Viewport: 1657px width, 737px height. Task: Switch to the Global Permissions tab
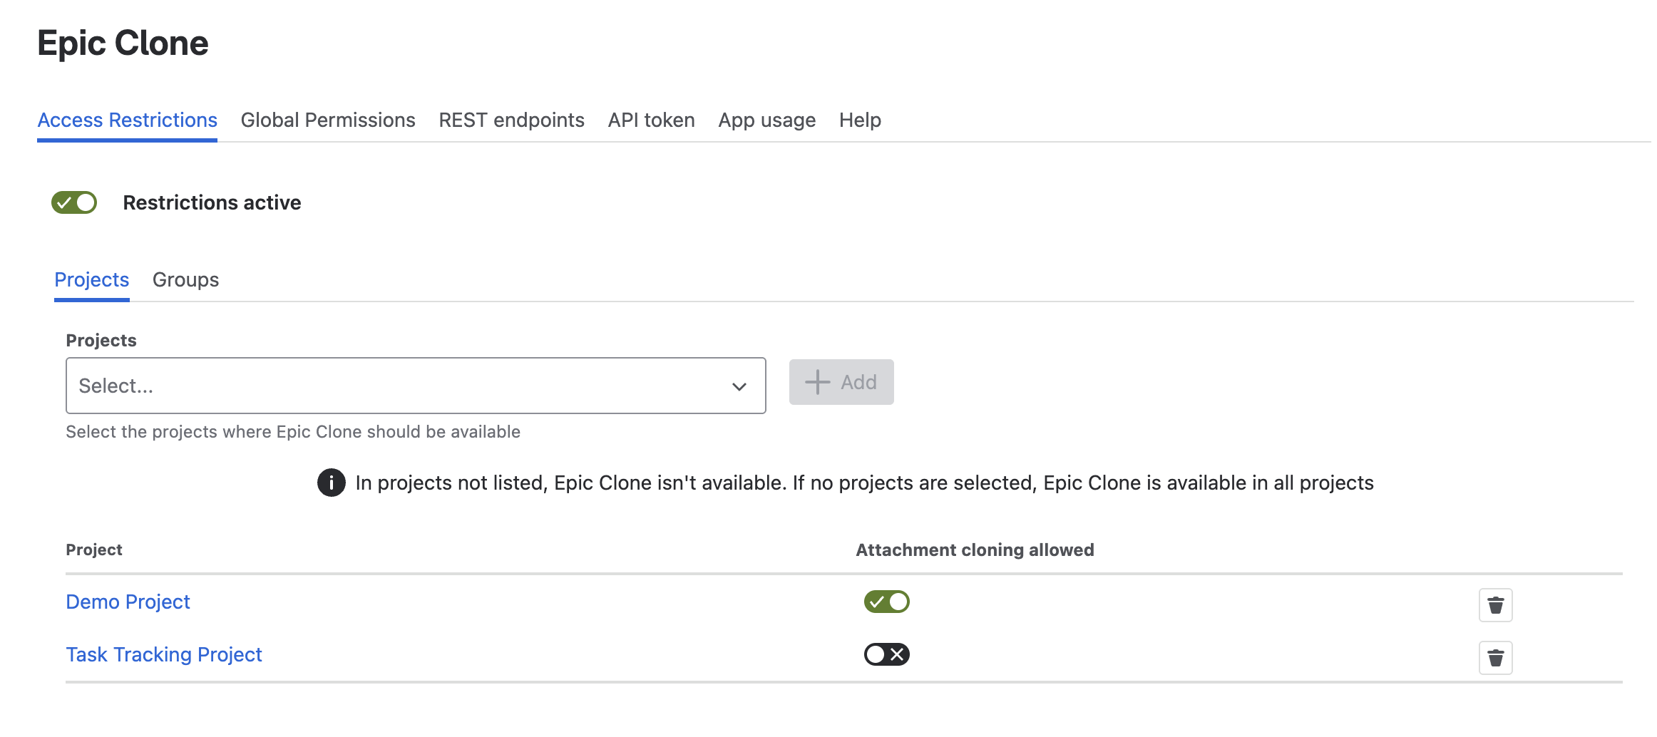coord(328,120)
